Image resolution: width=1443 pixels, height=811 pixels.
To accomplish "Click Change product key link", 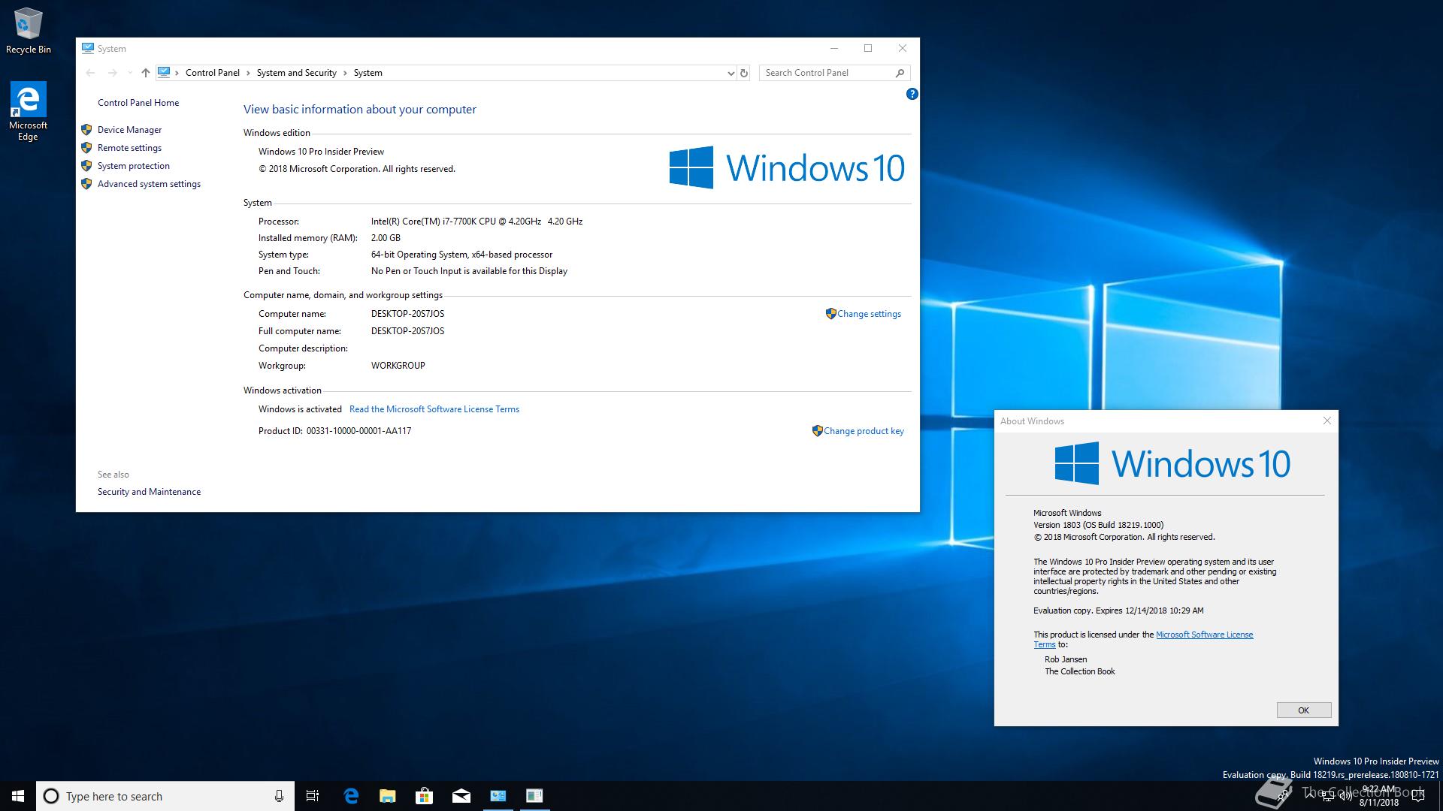I will coord(864,431).
